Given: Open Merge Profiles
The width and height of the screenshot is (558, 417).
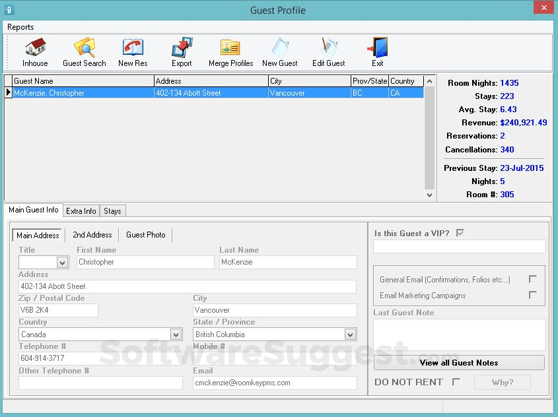Looking at the screenshot, I should [229, 51].
